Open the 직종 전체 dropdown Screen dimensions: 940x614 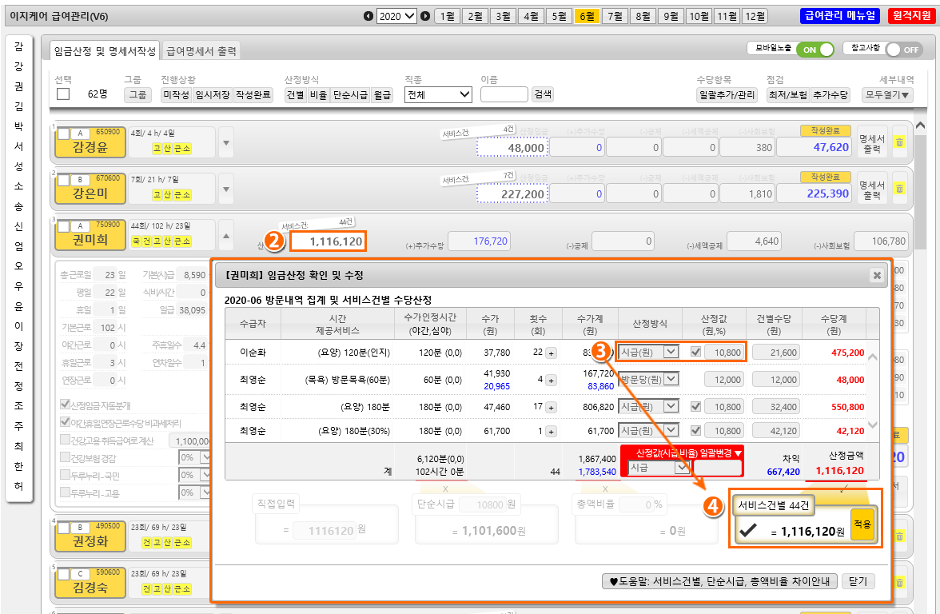[439, 94]
